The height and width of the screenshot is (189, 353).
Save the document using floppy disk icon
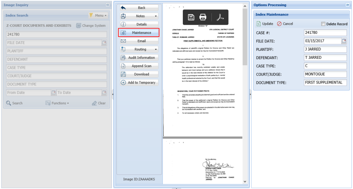[191, 17]
